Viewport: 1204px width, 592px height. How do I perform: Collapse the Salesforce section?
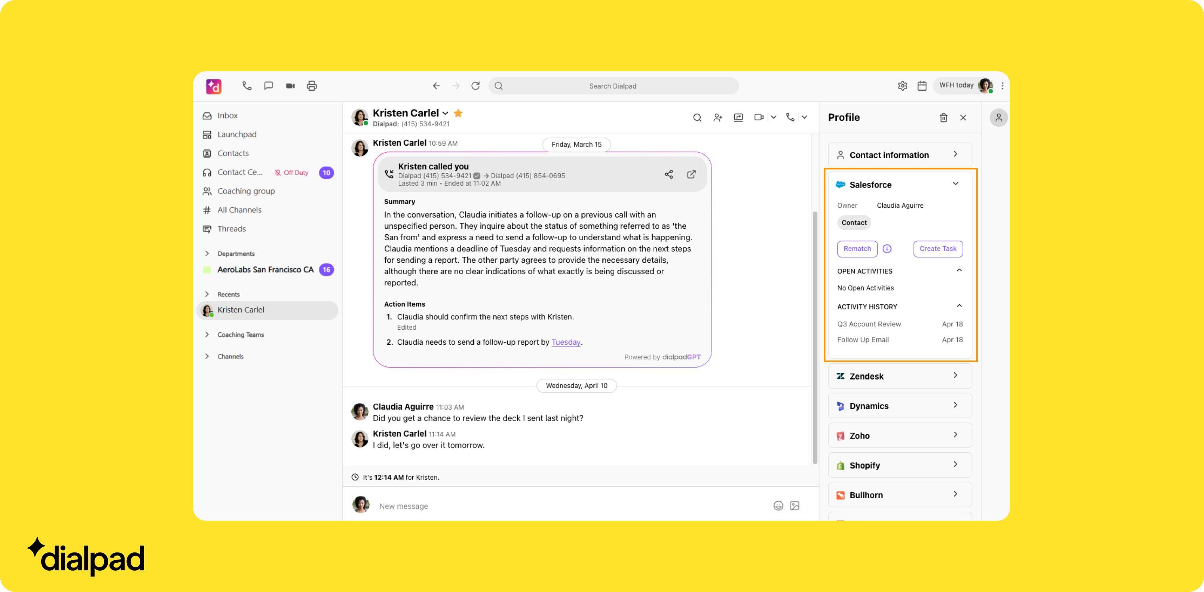tap(955, 184)
